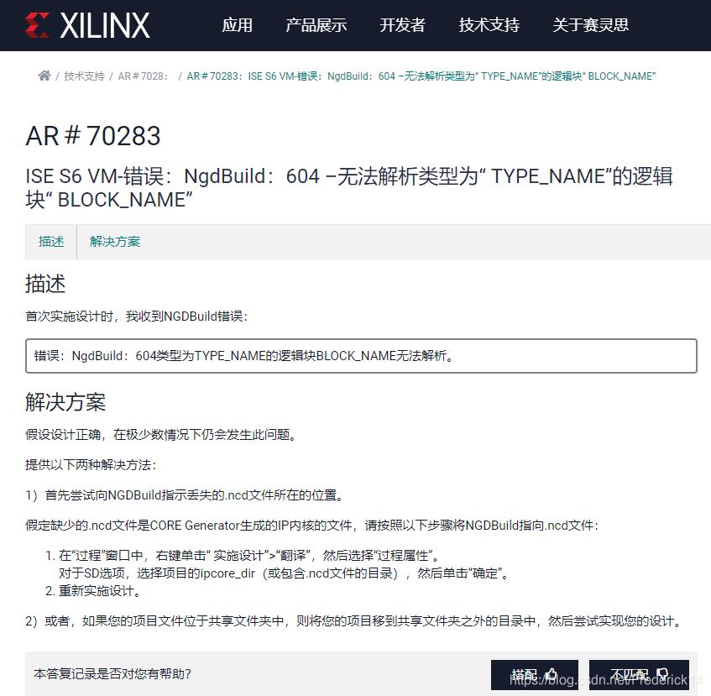The height and width of the screenshot is (696, 711).
Task: Click the text '2. 重新实施设计。'
Action: click(x=95, y=591)
